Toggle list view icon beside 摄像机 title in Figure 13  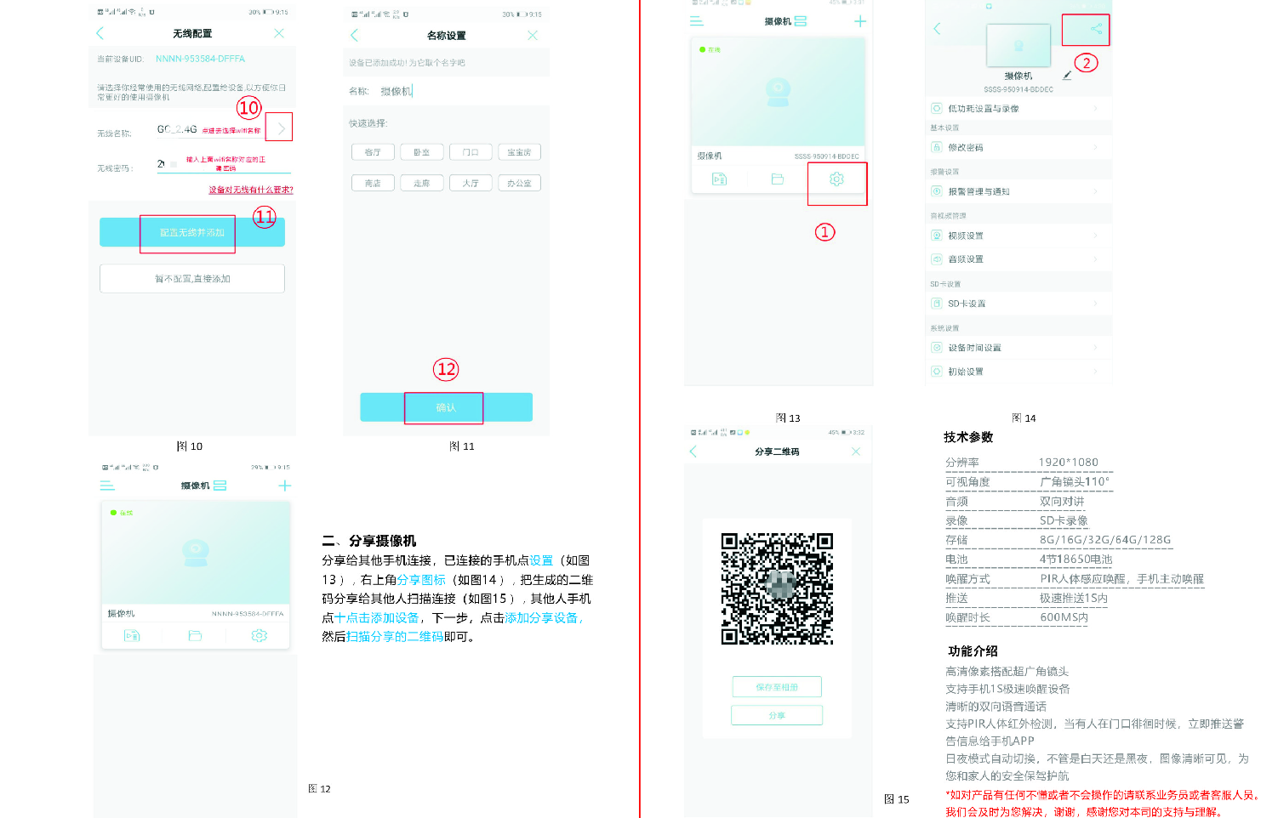coord(801,21)
